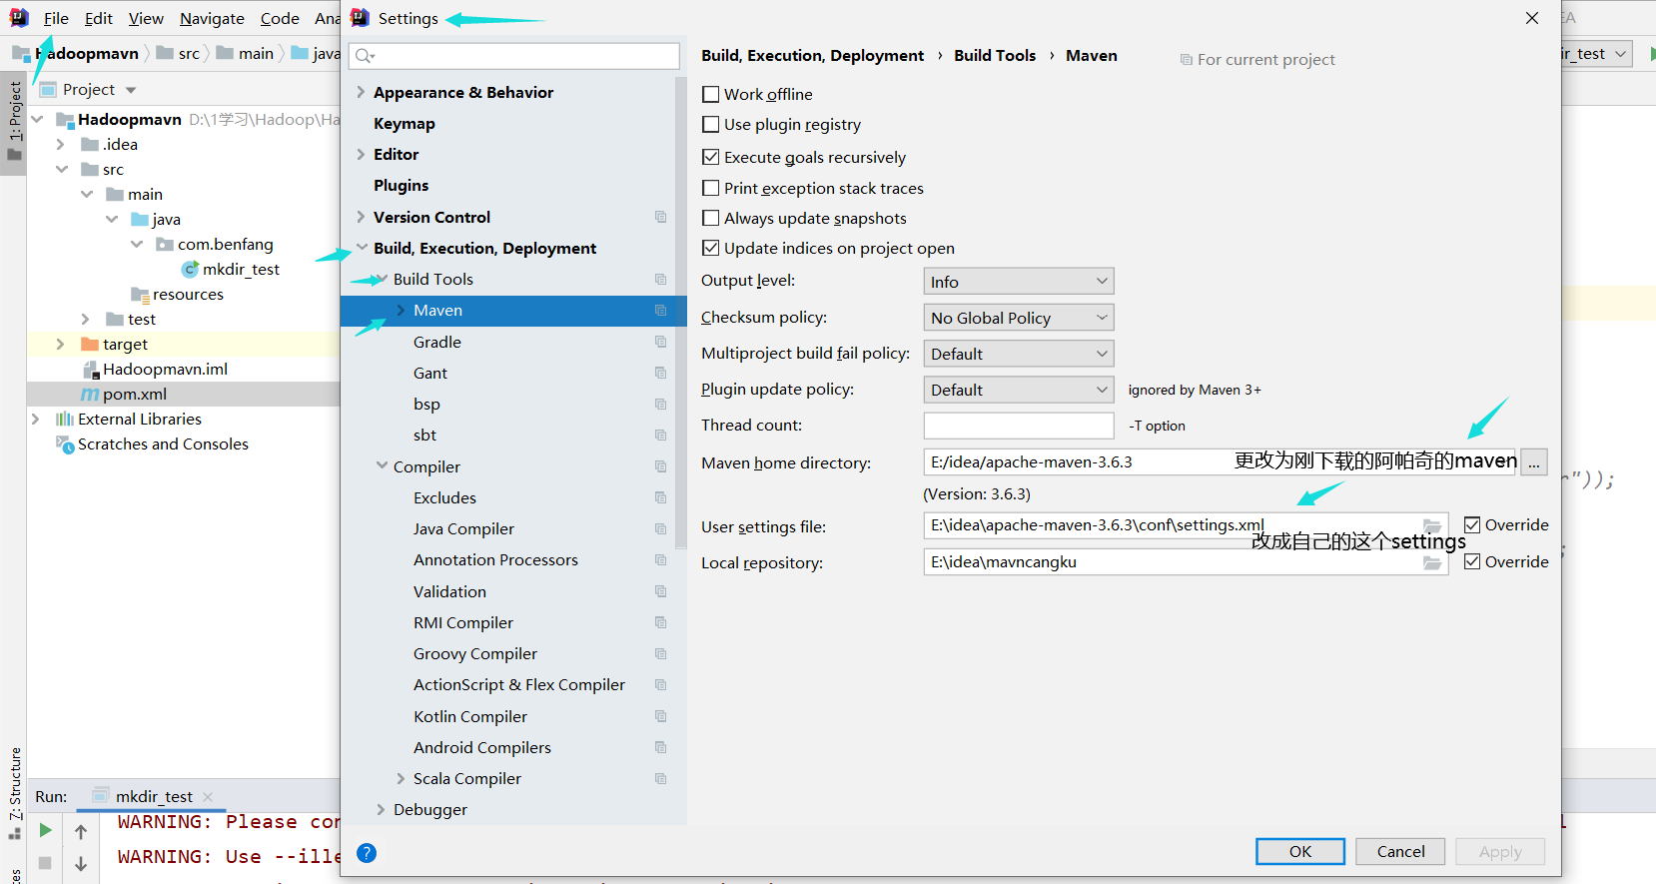Click the mkdir_test class icon in project tree
1656x884 pixels.
[x=190, y=270]
